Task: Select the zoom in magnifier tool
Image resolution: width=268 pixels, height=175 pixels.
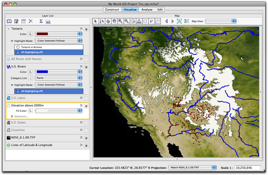Action: click(x=120, y=21)
